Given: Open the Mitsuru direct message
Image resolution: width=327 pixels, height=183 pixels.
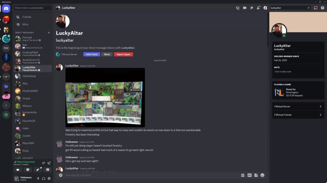Looking at the screenshot, I should pyautogui.click(x=33, y=106).
